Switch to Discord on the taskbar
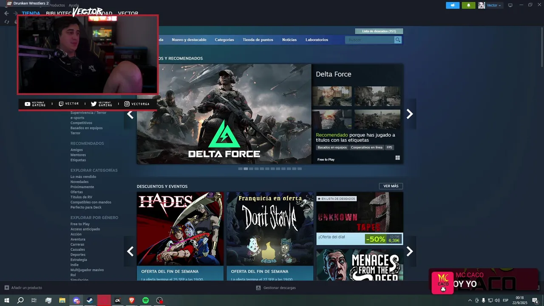Screen dimensions: 544x306 tap(76, 300)
